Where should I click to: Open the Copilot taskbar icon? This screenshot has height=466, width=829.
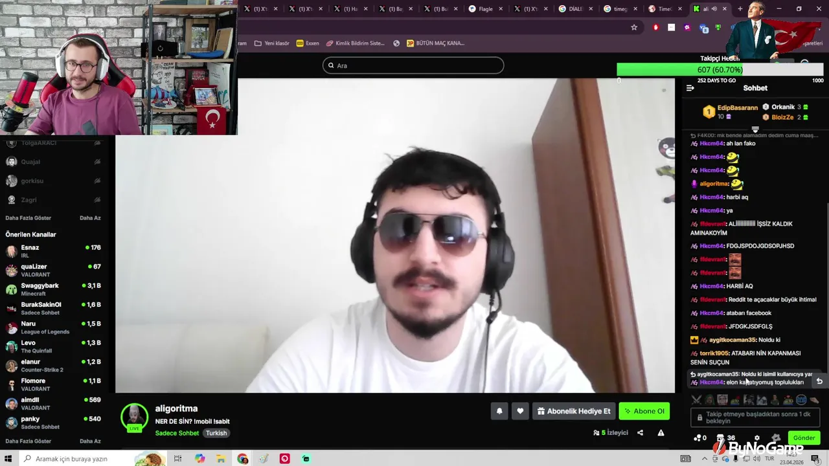point(199,459)
